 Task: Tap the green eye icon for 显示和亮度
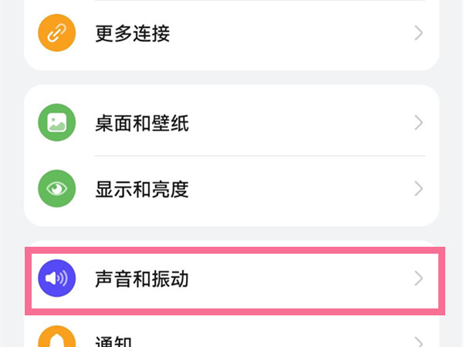pyautogui.click(x=56, y=188)
